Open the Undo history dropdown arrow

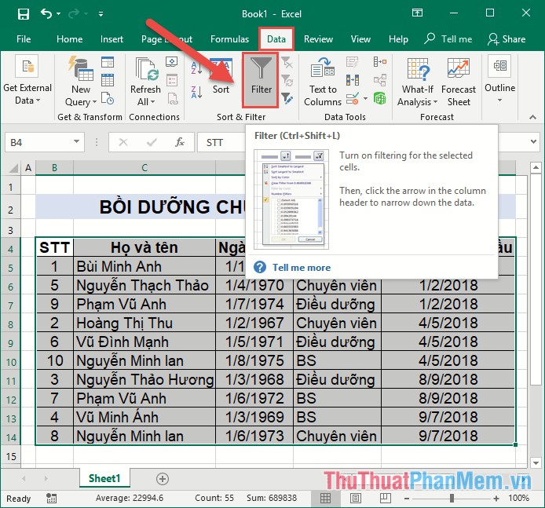(58, 14)
